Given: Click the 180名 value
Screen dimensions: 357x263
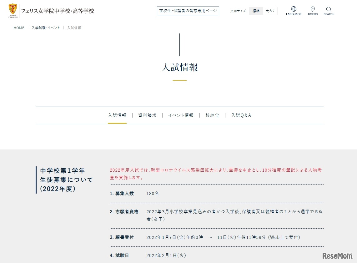Looking at the screenshot, I should (x=153, y=194).
